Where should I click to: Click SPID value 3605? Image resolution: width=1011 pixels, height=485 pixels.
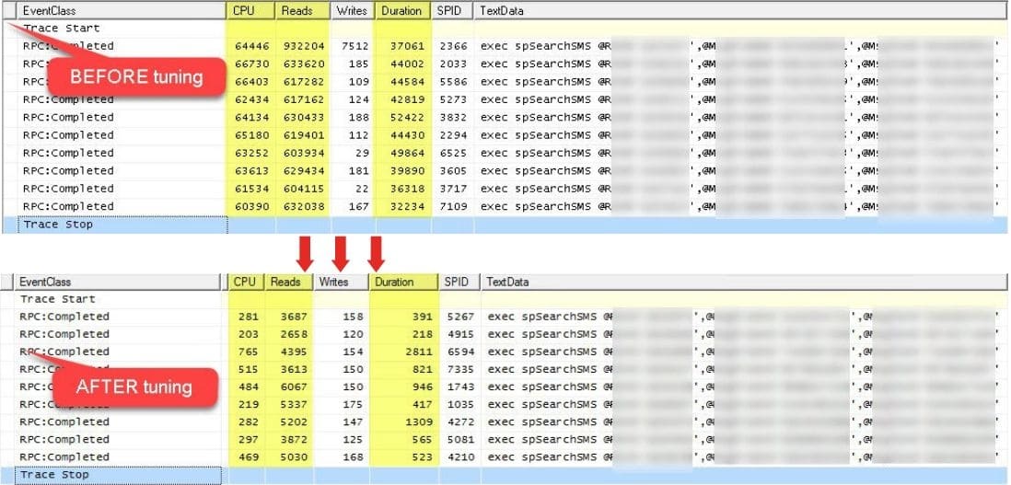452,170
